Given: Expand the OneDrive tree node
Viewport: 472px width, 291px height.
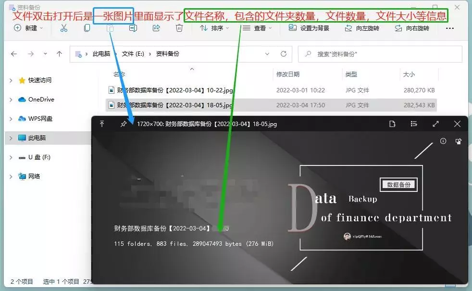Looking at the screenshot, I should 11,100.
